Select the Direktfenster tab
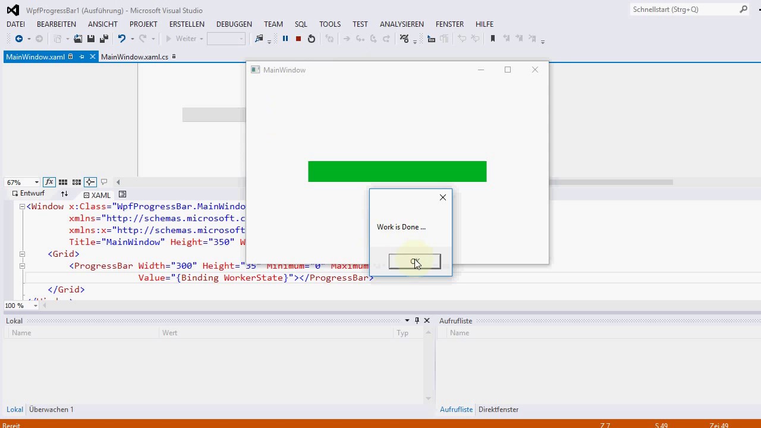This screenshot has height=428, width=761. click(x=498, y=410)
